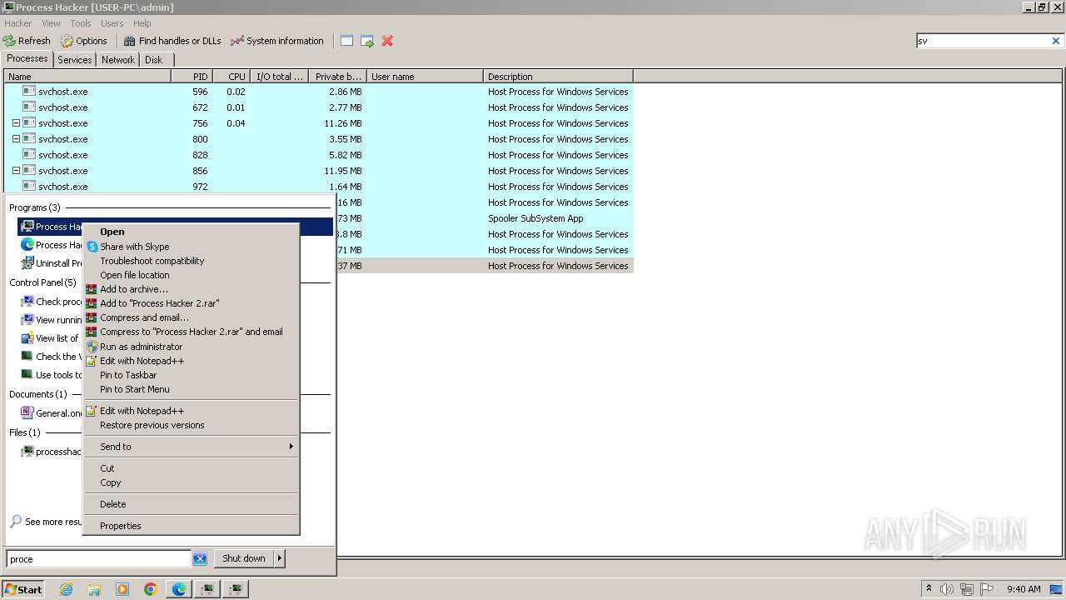Click the Skype icon in context menu
Viewport: 1066px width, 600px height.
[92, 247]
